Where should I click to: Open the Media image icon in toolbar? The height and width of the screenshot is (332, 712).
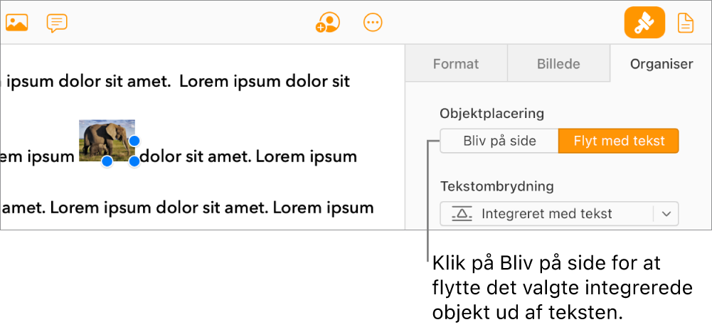[17, 22]
